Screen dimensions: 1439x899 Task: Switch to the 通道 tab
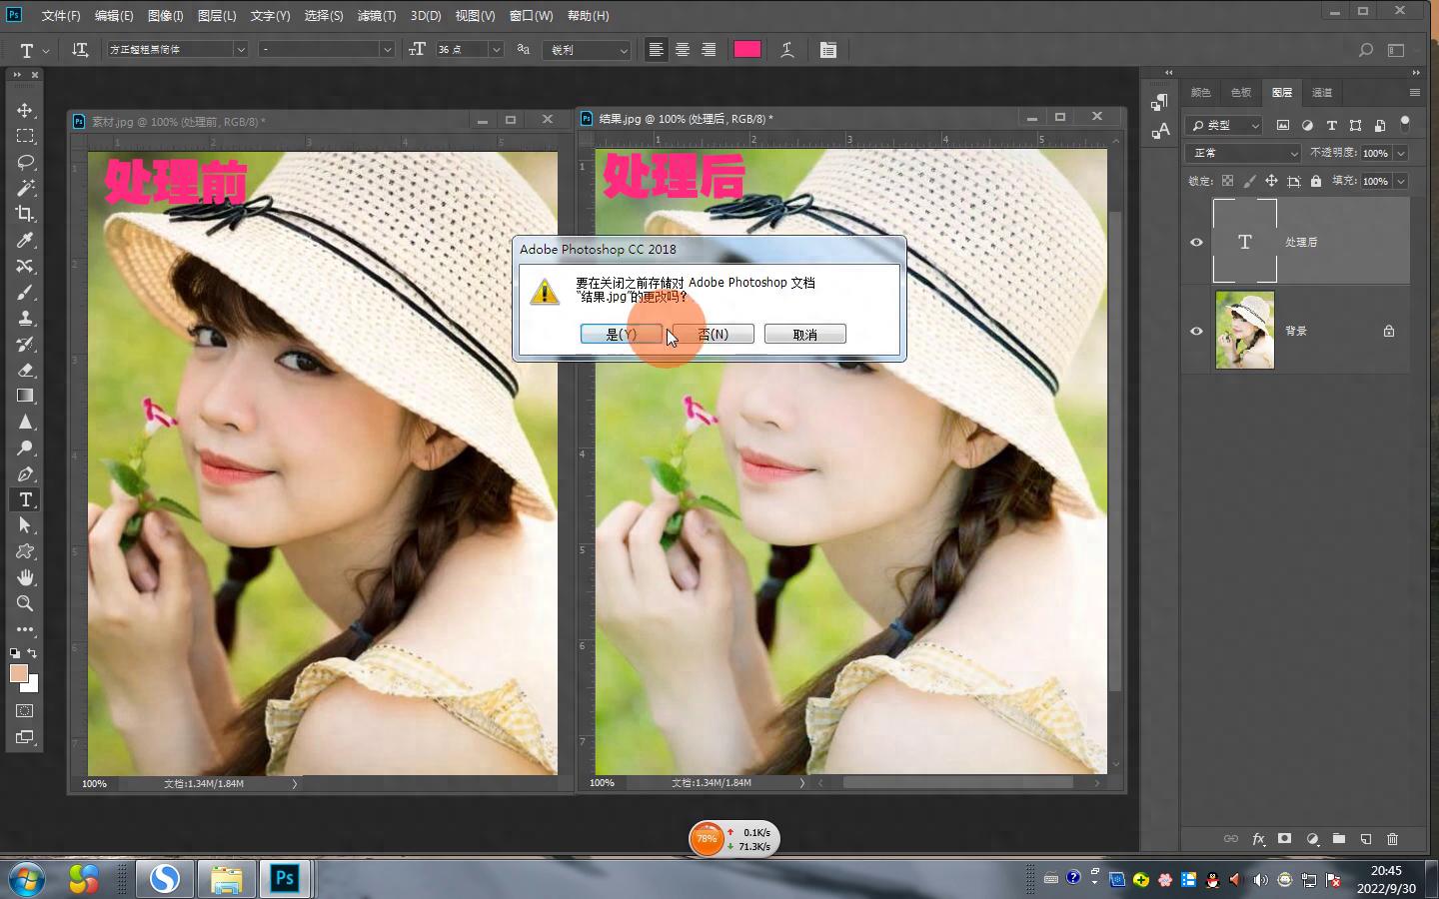pos(1321,93)
